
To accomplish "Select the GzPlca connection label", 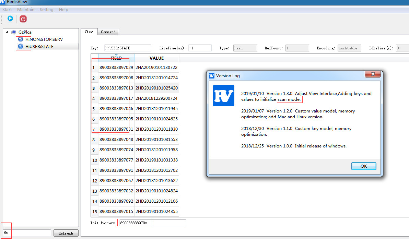I will [x=25, y=32].
